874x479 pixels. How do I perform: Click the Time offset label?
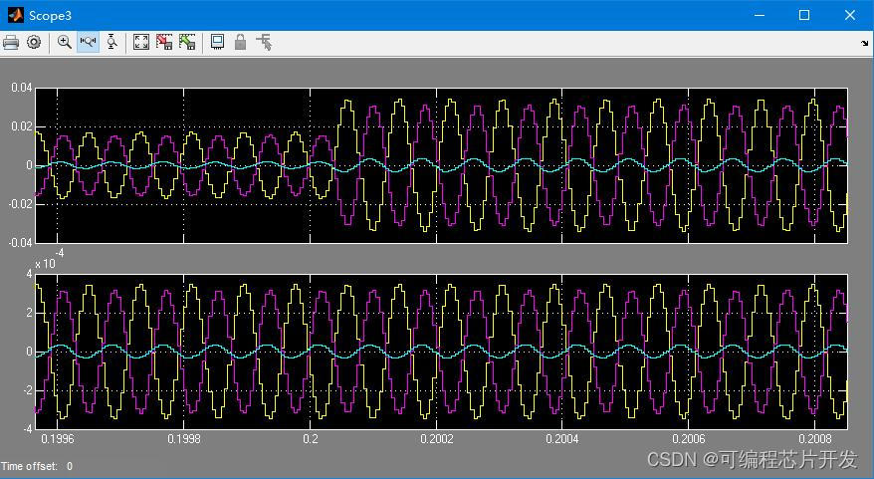[x=30, y=466]
